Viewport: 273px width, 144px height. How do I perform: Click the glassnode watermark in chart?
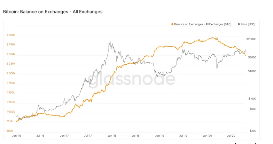(x=131, y=79)
